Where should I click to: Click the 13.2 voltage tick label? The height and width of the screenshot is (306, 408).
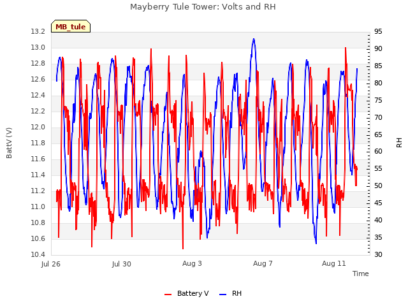coord(38,31)
